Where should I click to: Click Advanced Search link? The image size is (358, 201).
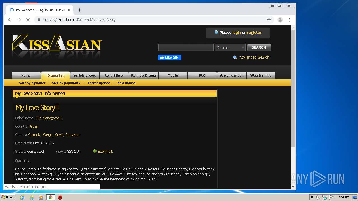click(x=255, y=57)
